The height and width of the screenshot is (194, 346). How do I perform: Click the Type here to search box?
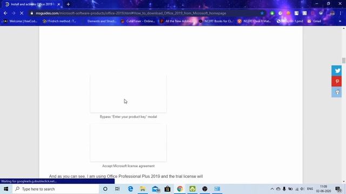(56, 189)
